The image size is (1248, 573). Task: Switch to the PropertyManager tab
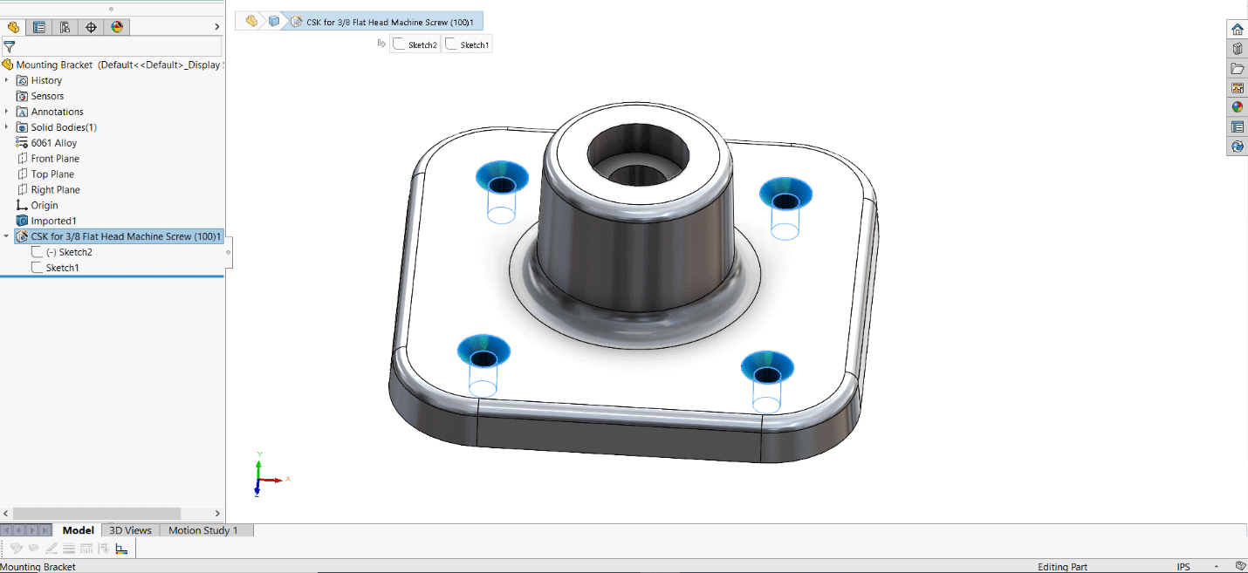tap(39, 27)
